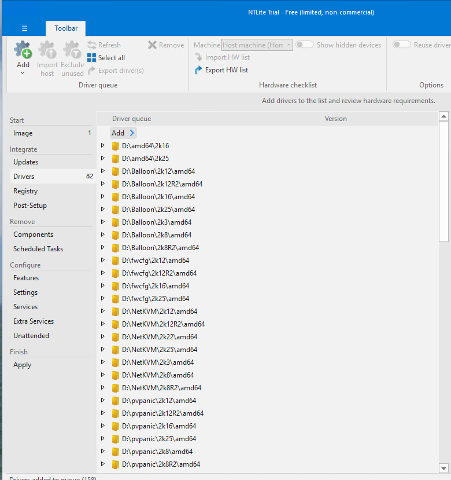Open the Registry page in sidebar
451x480 pixels.
(52, 191)
